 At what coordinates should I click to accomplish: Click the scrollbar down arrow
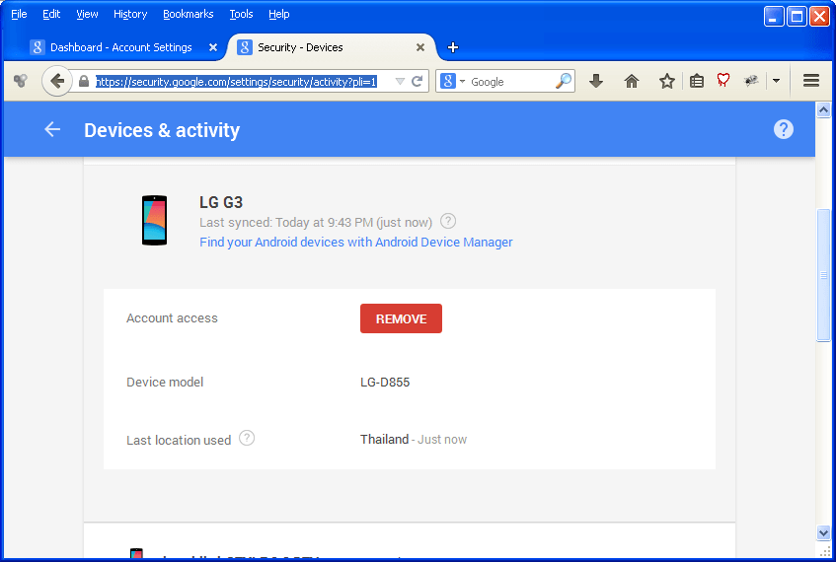click(823, 532)
